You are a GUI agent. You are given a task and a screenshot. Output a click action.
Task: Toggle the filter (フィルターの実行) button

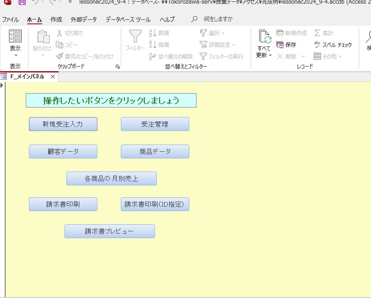point(203,56)
